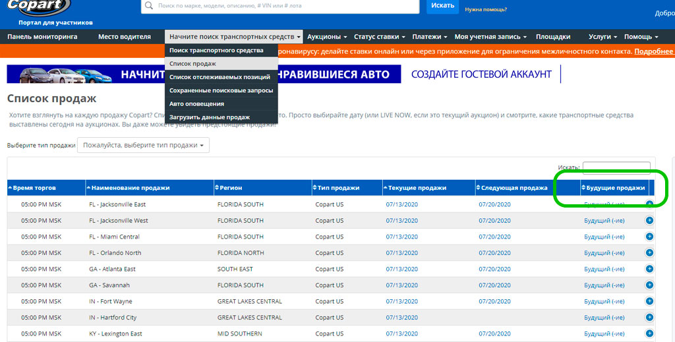Open Будущий (-ие) link for IN - Fort Wayne
Image resolution: width=675 pixels, height=342 pixels.
point(604,301)
